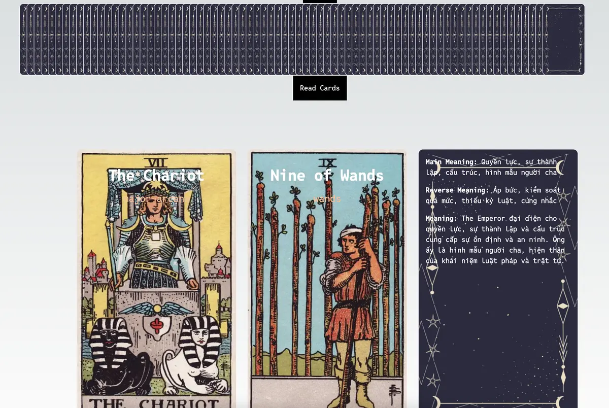The width and height of the screenshot is (609, 408).
Task: Click 'The Chariot' title text
Action: (156, 176)
